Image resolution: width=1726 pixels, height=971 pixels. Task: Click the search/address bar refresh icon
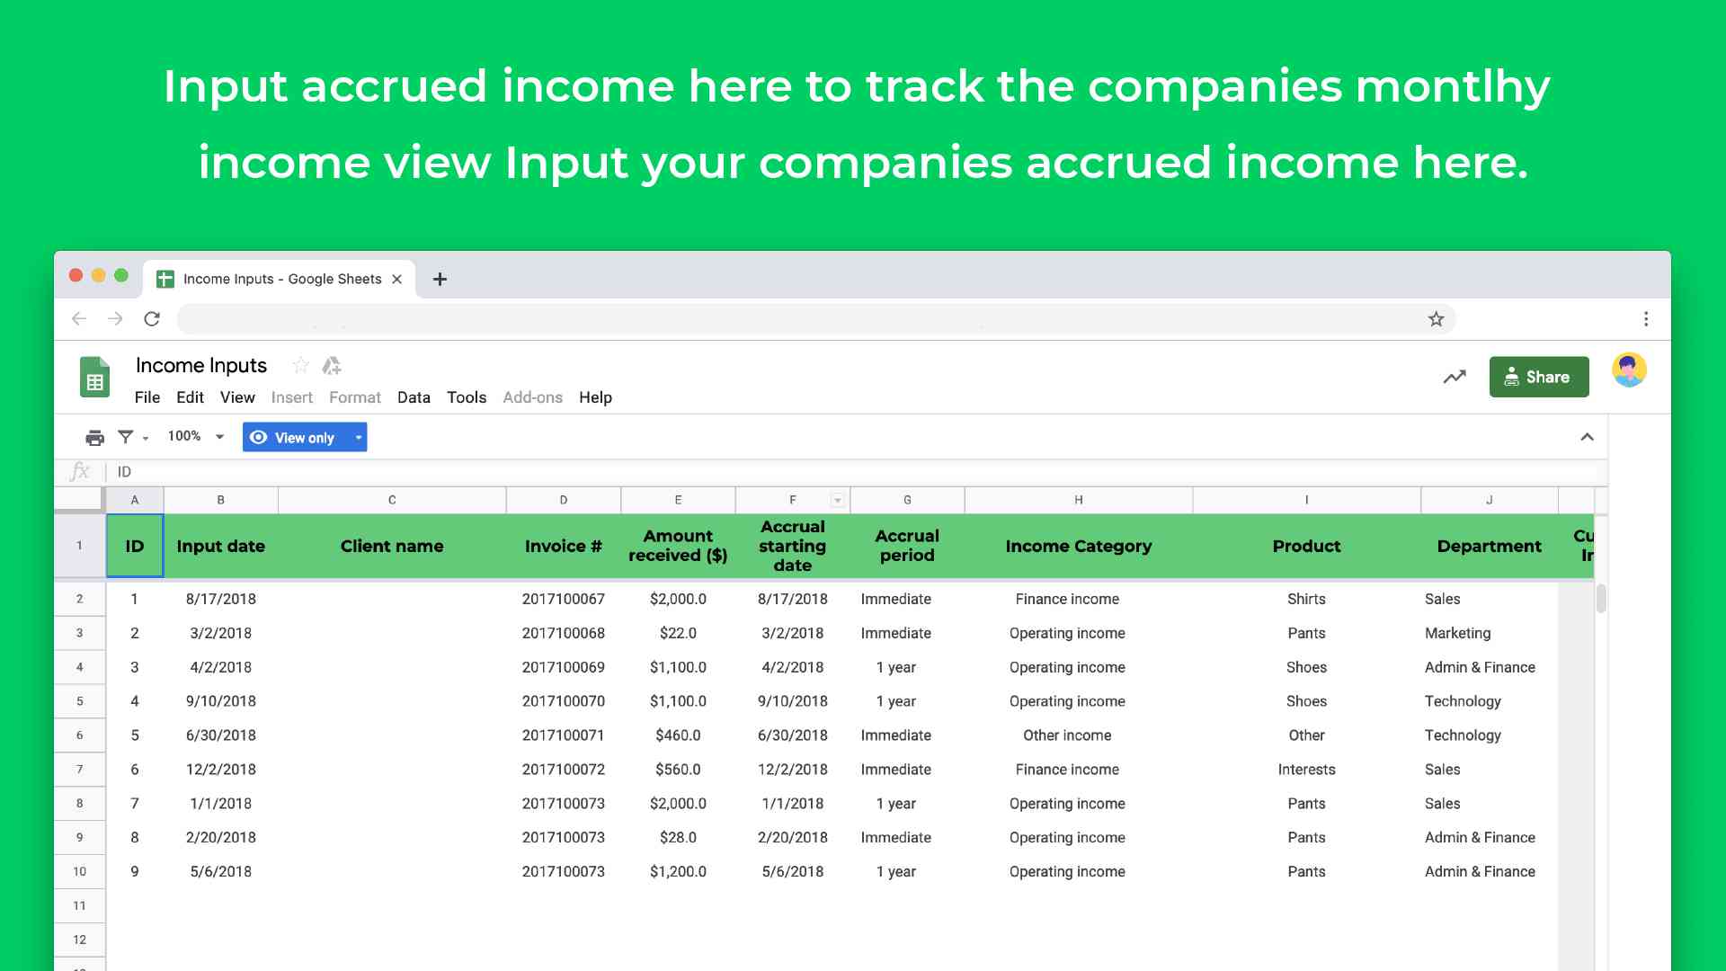pos(150,317)
